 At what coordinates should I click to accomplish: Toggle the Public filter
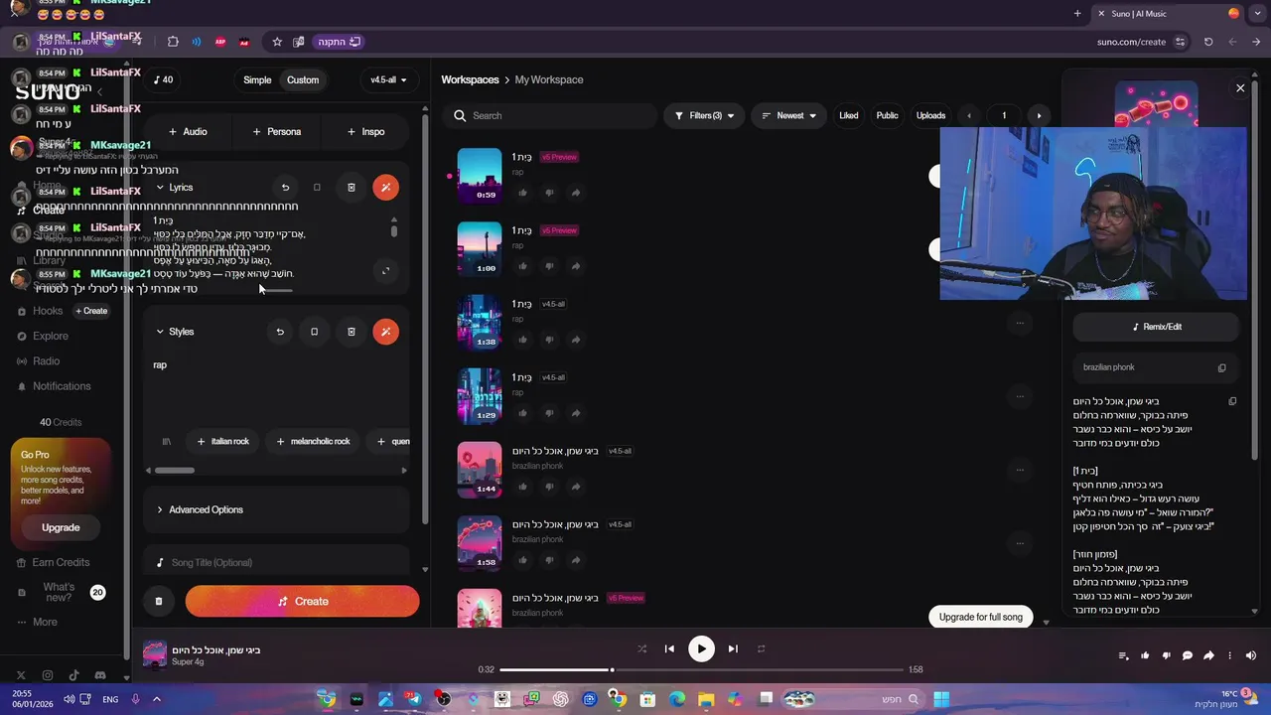[x=887, y=115]
